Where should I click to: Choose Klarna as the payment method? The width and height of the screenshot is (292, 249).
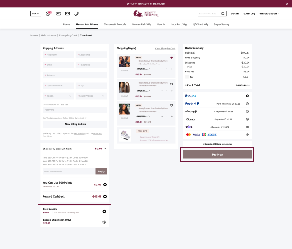247,119
